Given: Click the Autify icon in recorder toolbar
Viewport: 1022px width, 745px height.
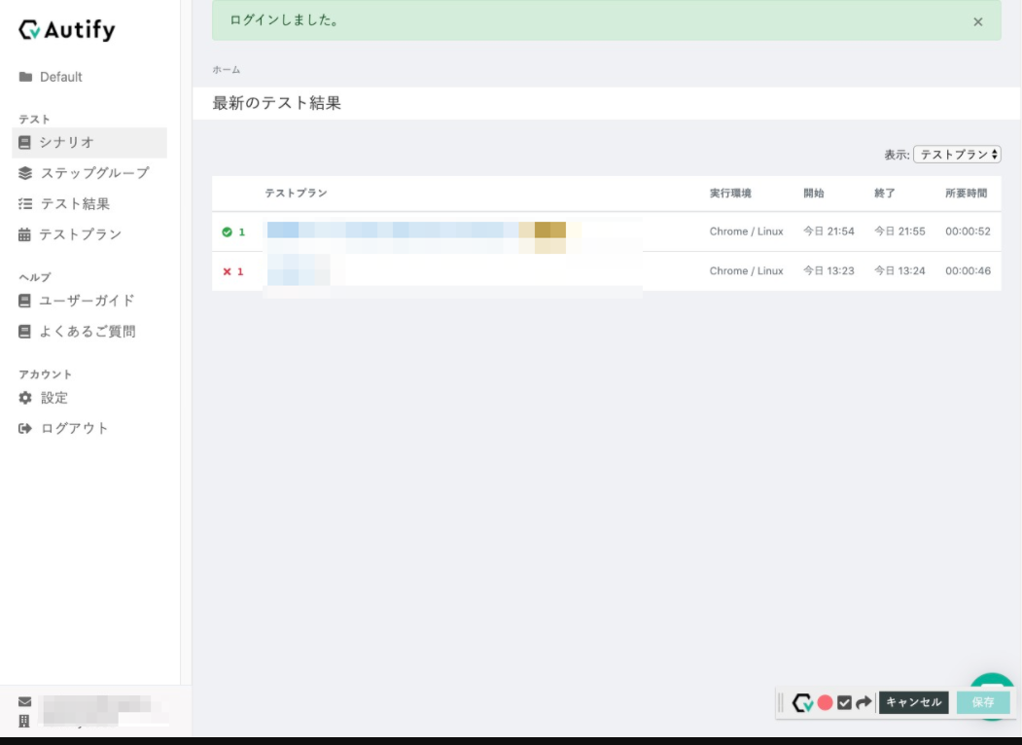Looking at the screenshot, I should [802, 702].
